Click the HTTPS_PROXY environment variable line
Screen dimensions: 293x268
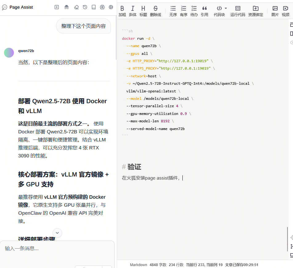point(171,68)
